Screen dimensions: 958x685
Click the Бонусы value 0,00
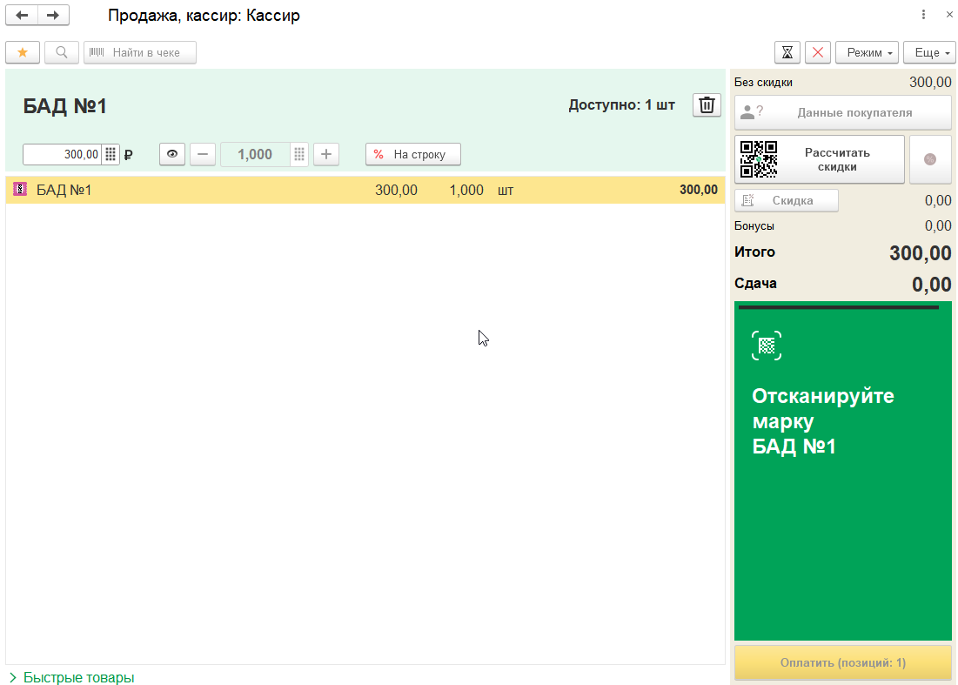(938, 225)
